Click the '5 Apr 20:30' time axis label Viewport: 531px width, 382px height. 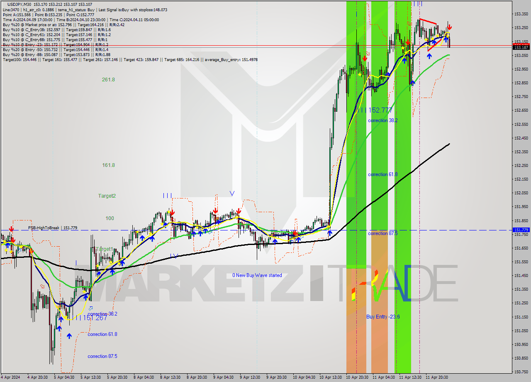tap(117, 377)
